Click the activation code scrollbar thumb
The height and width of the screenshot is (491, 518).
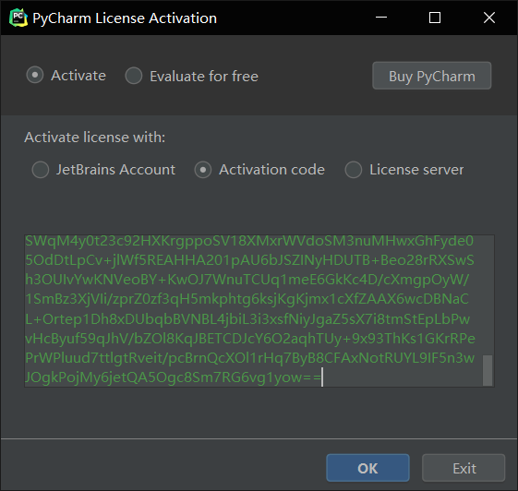(x=488, y=370)
